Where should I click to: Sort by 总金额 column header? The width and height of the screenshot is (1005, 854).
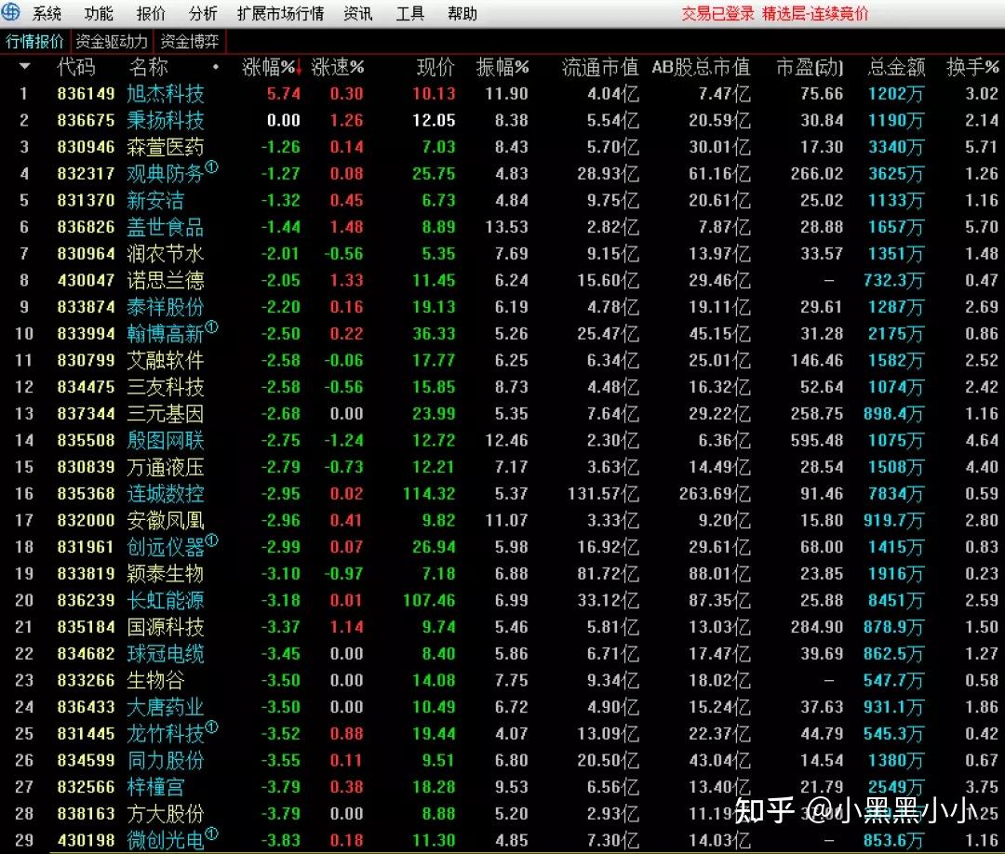[897, 67]
